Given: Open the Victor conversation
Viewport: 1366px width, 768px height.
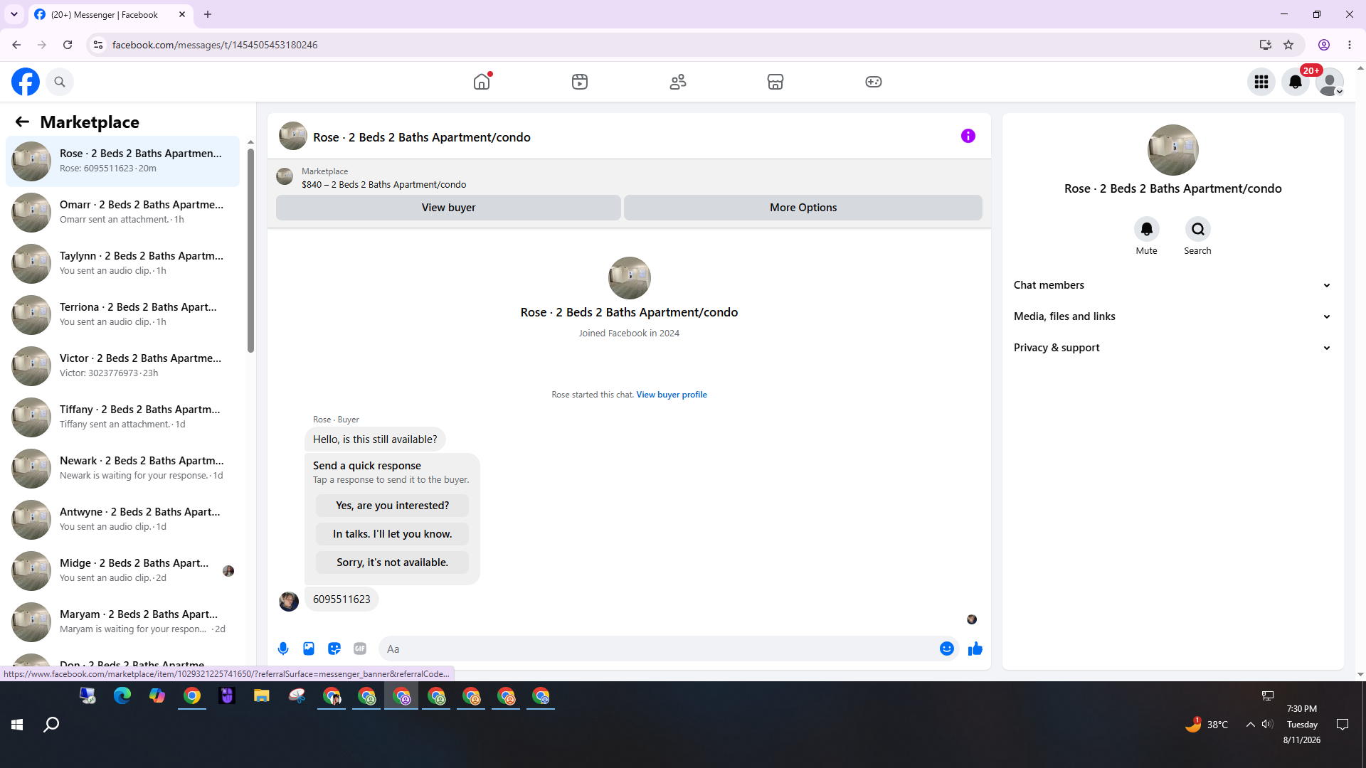Looking at the screenshot, I should [x=123, y=366].
